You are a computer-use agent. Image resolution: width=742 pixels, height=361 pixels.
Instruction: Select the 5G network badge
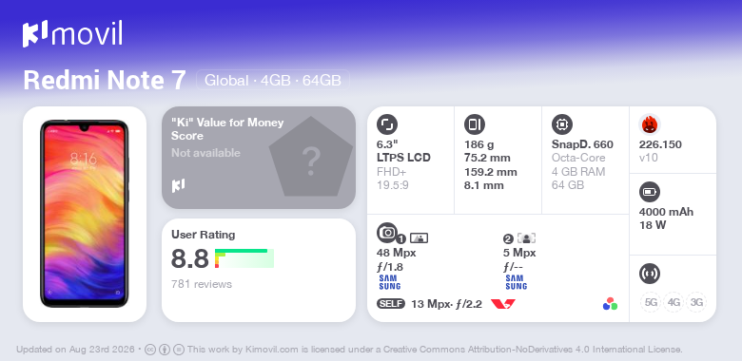pos(651,302)
